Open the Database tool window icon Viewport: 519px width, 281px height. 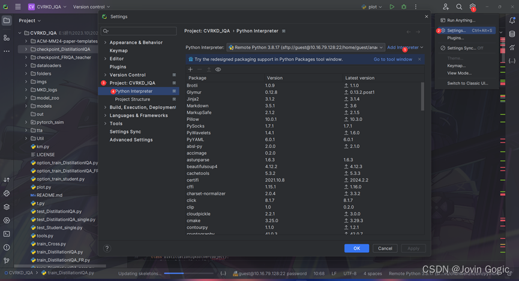512,34
